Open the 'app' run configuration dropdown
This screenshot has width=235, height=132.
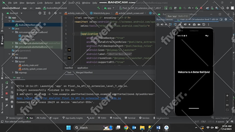point(109,8)
